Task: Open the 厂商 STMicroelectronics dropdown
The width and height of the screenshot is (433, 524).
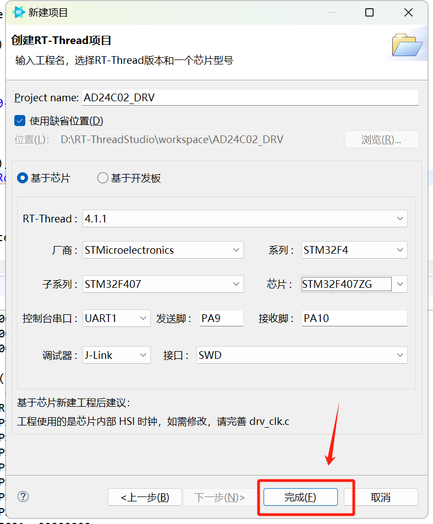Action: click(x=163, y=250)
